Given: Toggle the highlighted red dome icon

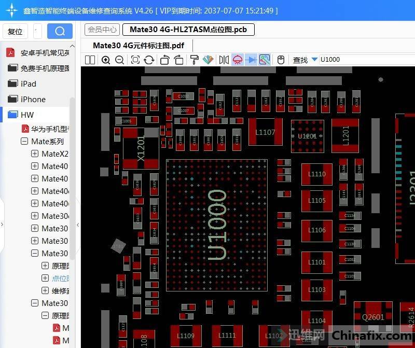Looking at the screenshot, I should pyautogui.click(x=238, y=60).
